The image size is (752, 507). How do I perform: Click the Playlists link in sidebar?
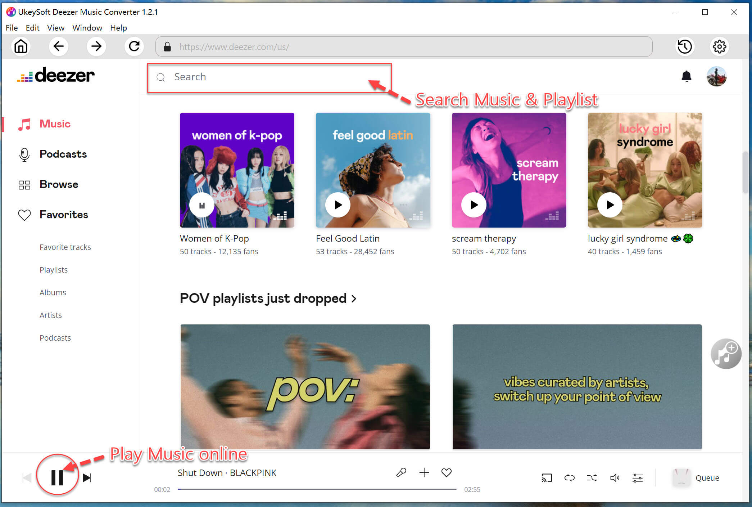[53, 269]
